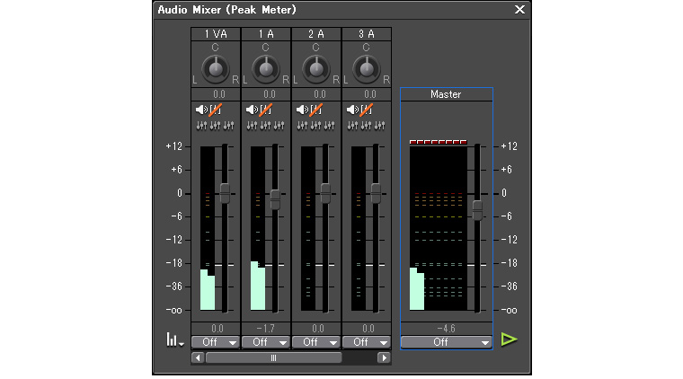This screenshot has height=379, width=683.
Task: Click the scrollbar left arrow
Action: pyautogui.click(x=199, y=357)
